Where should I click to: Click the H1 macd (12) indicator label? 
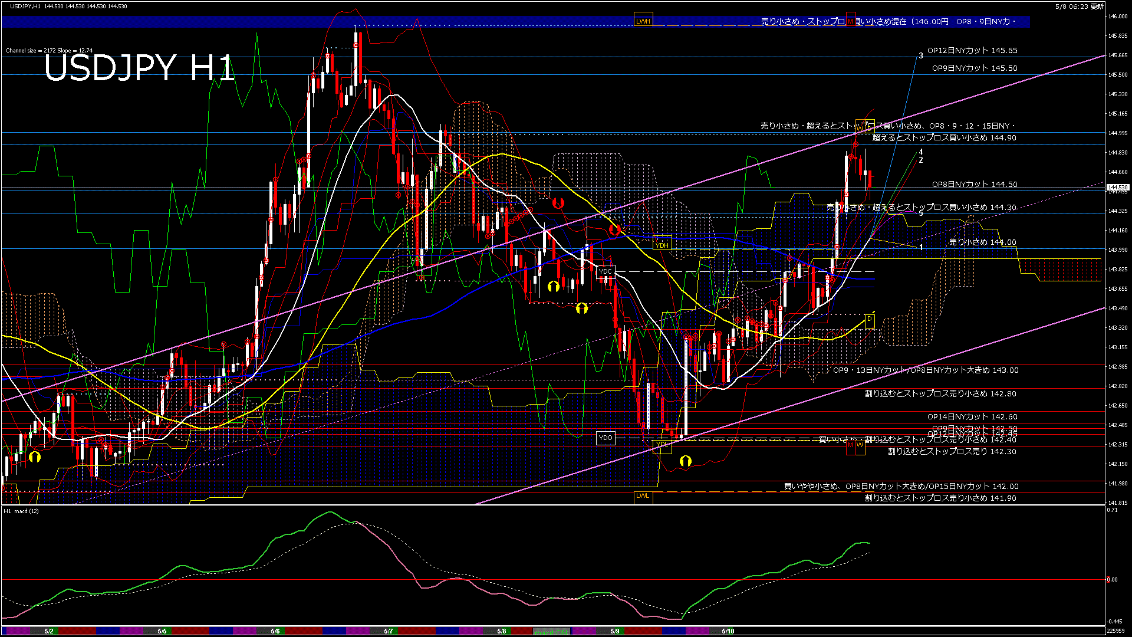click(21, 511)
